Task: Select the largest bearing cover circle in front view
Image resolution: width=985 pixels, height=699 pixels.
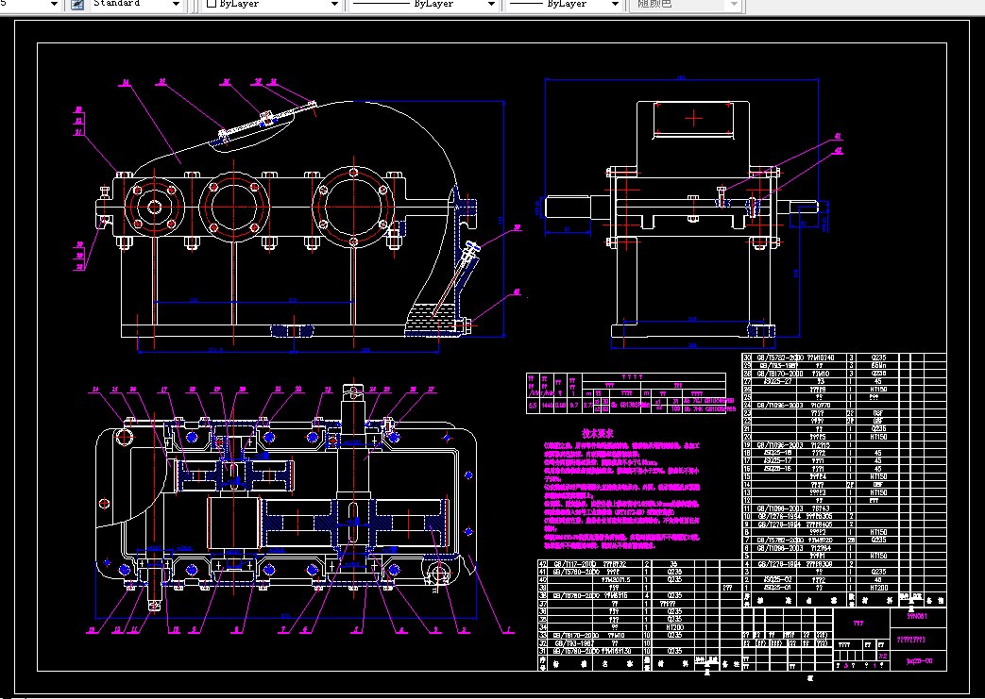Action: [353, 207]
